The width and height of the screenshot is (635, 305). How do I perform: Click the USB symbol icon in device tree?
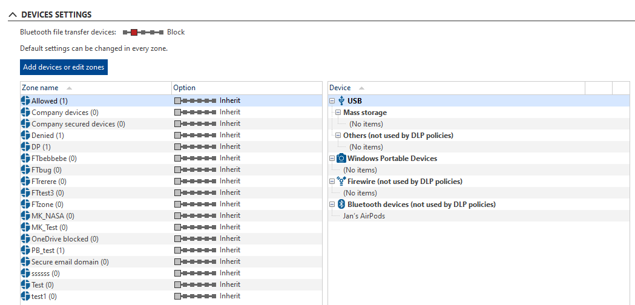click(341, 100)
